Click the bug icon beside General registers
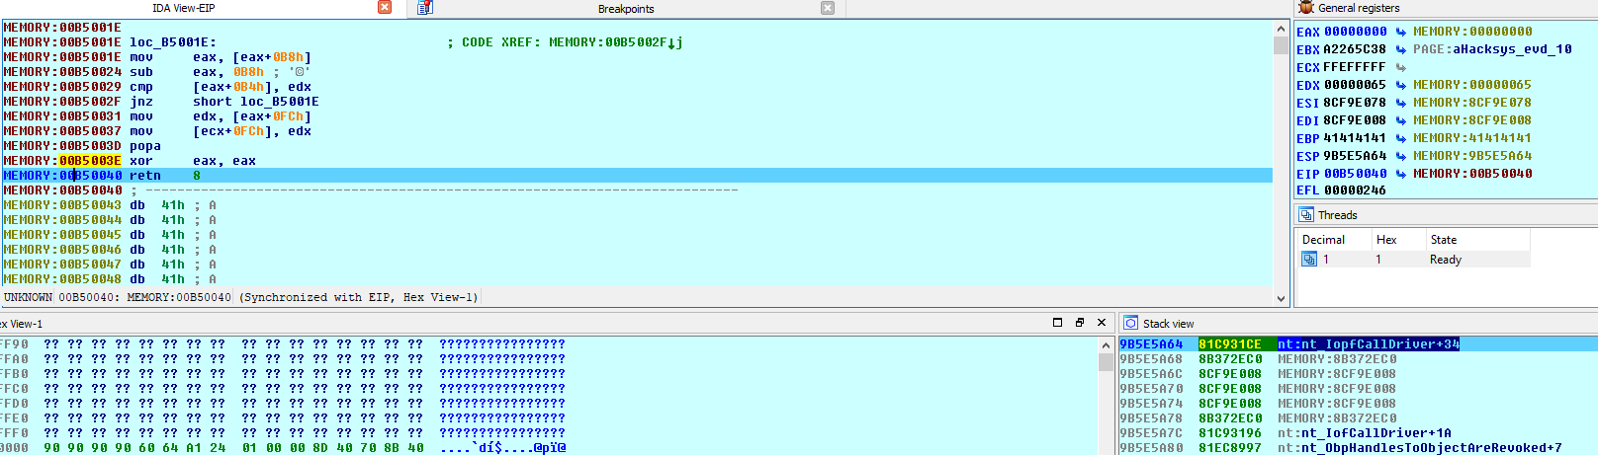The height and width of the screenshot is (455, 1598). pyautogui.click(x=1306, y=8)
